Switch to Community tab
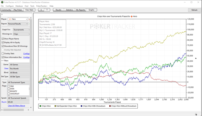Image resolution: width=202 pixels, height=116 pixels. 6,10
